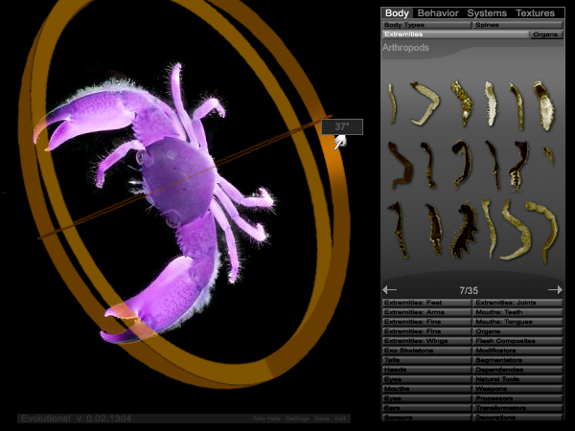This screenshot has height=431, width=575.
Task: Pick the L-shaped bent leg in top row
Action: [x=422, y=103]
